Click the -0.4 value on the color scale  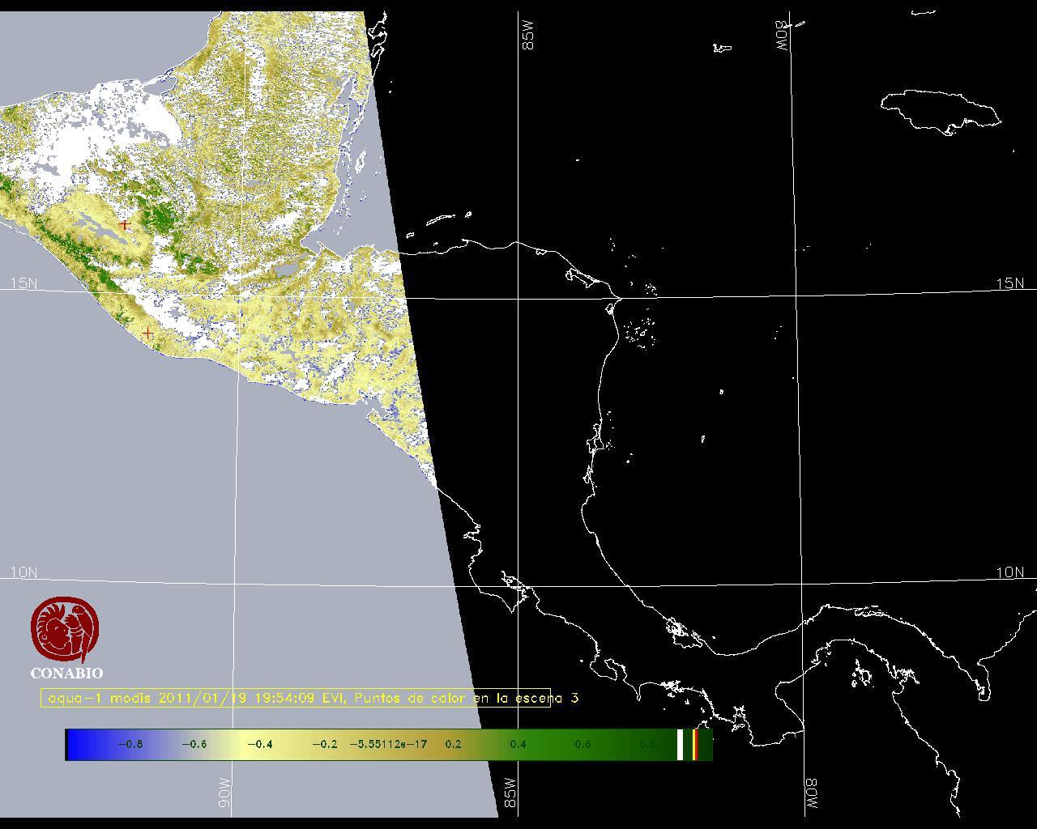(259, 745)
